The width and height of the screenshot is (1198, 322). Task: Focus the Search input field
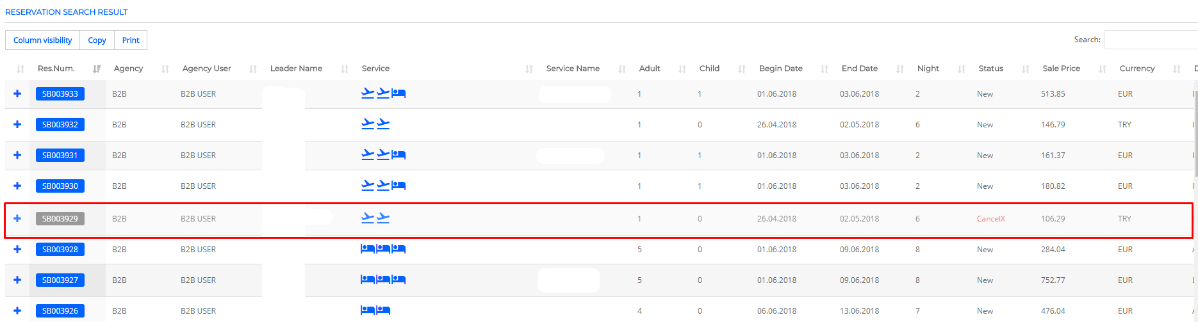click(1151, 40)
